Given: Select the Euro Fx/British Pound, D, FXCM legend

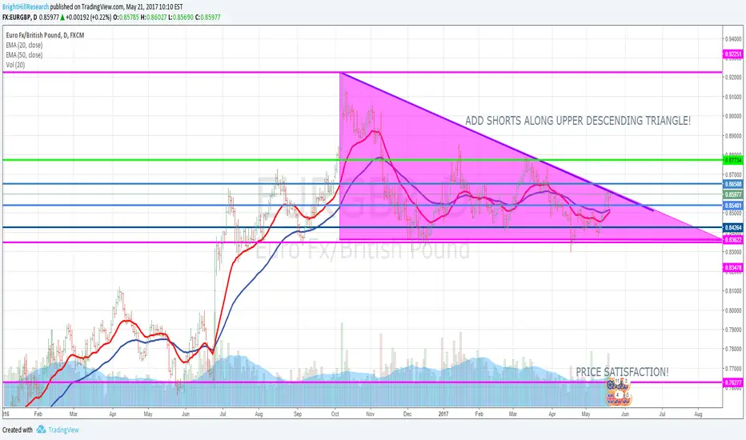Looking at the screenshot, I should (x=45, y=35).
